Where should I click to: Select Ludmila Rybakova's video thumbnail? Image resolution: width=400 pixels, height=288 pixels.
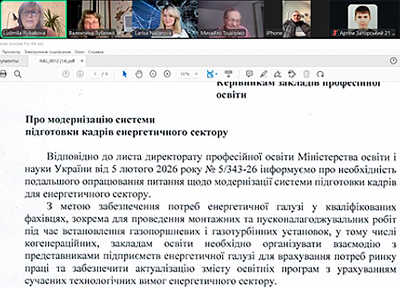(x=33, y=19)
